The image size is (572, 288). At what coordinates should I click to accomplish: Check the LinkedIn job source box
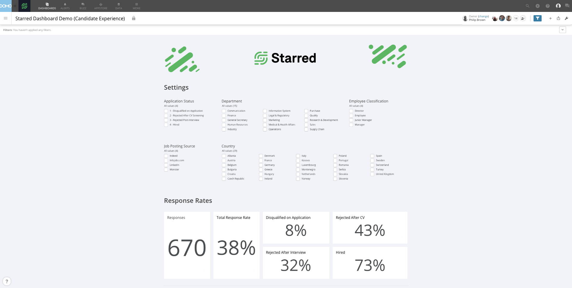click(x=166, y=165)
